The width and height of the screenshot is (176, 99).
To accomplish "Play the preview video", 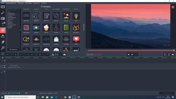I will click(x=132, y=54).
